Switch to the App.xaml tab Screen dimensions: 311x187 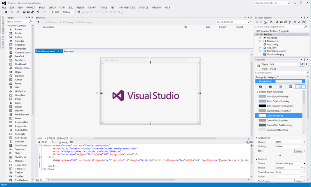pyautogui.click(x=69, y=51)
